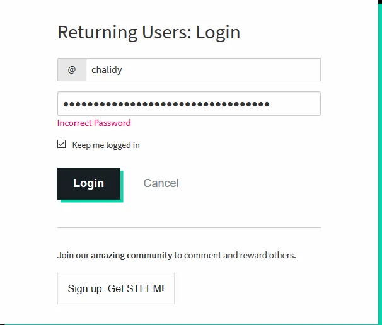The width and height of the screenshot is (382, 325).
Task: Click the teal shadow under Login button
Action: tap(92, 201)
